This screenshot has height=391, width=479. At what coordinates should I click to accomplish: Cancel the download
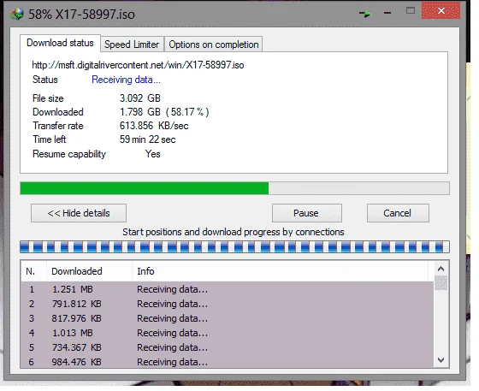[398, 213]
